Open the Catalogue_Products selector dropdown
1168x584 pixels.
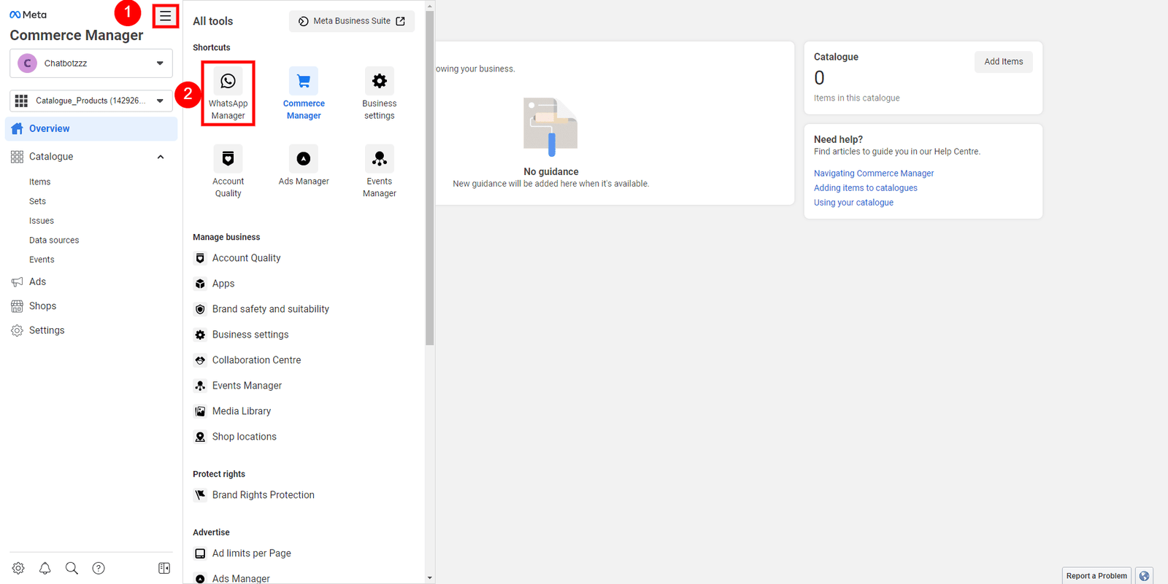pos(91,101)
